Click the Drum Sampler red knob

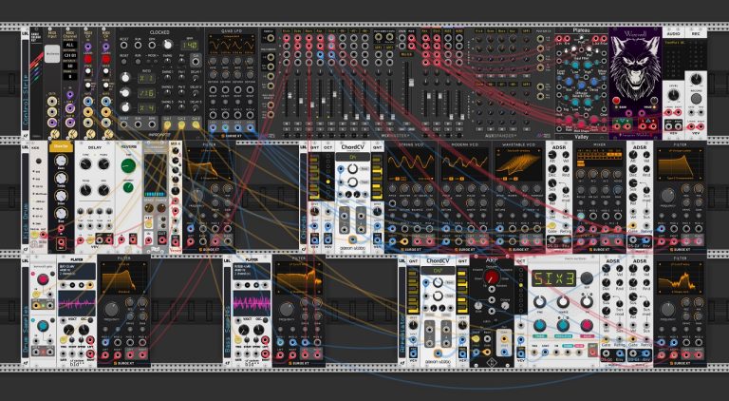point(43,279)
